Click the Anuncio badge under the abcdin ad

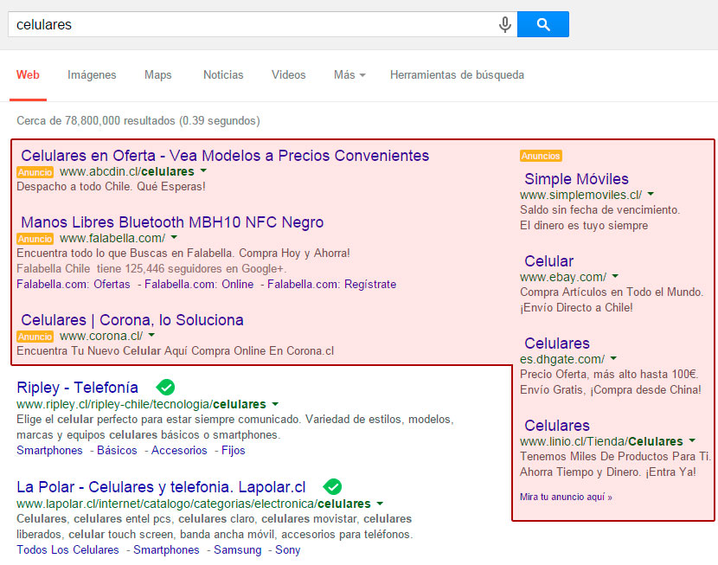tap(35, 172)
